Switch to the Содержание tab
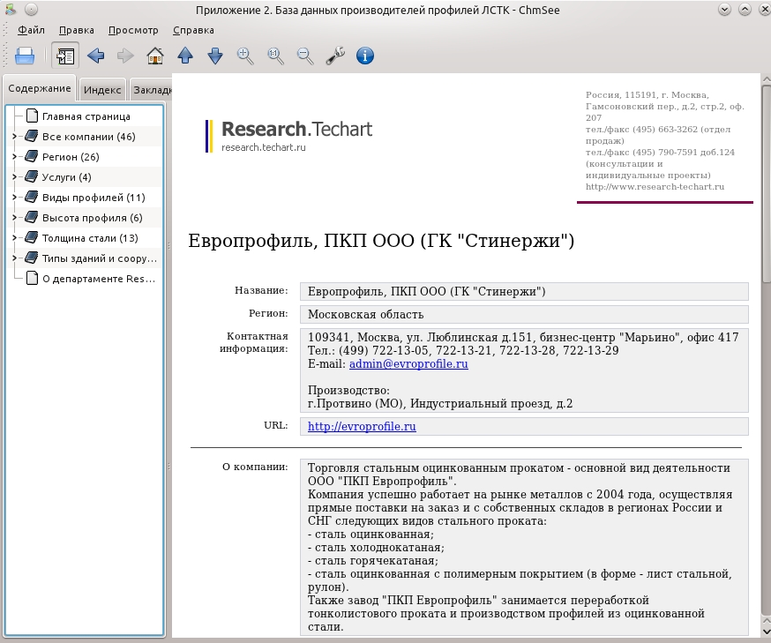This screenshot has width=771, height=643. [40, 88]
